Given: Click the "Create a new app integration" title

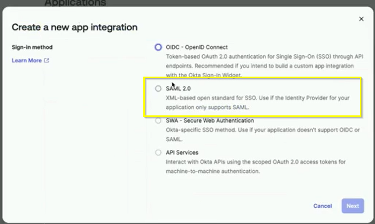Looking at the screenshot, I should pos(74,27).
